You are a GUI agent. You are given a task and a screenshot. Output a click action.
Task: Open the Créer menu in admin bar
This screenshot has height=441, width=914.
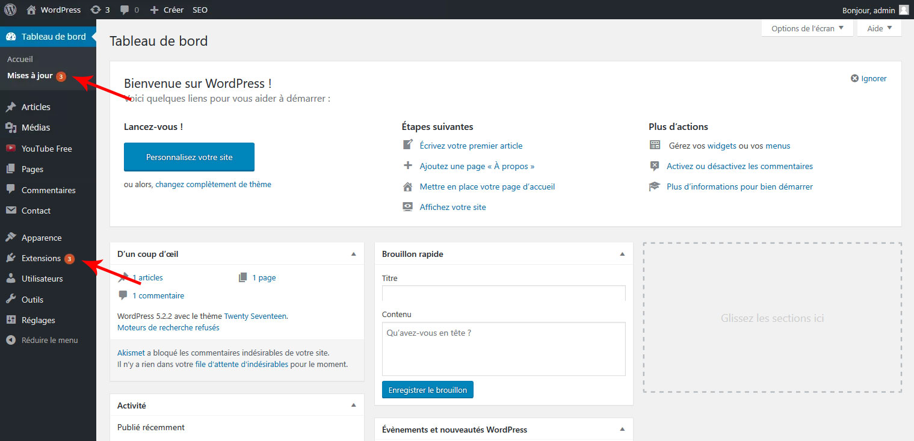pos(167,10)
